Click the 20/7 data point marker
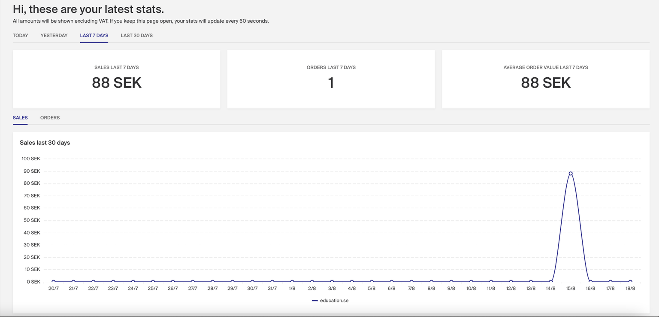 pyautogui.click(x=54, y=282)
